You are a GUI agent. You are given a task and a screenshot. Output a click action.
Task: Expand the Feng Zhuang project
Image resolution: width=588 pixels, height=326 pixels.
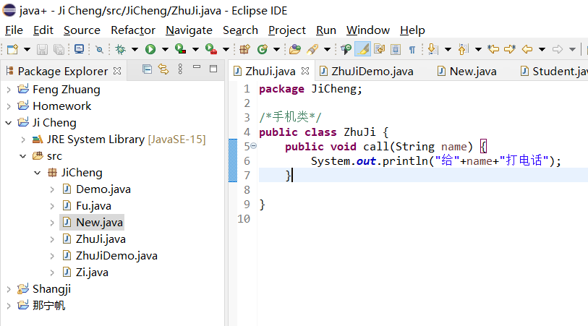(x=9, y=90)
